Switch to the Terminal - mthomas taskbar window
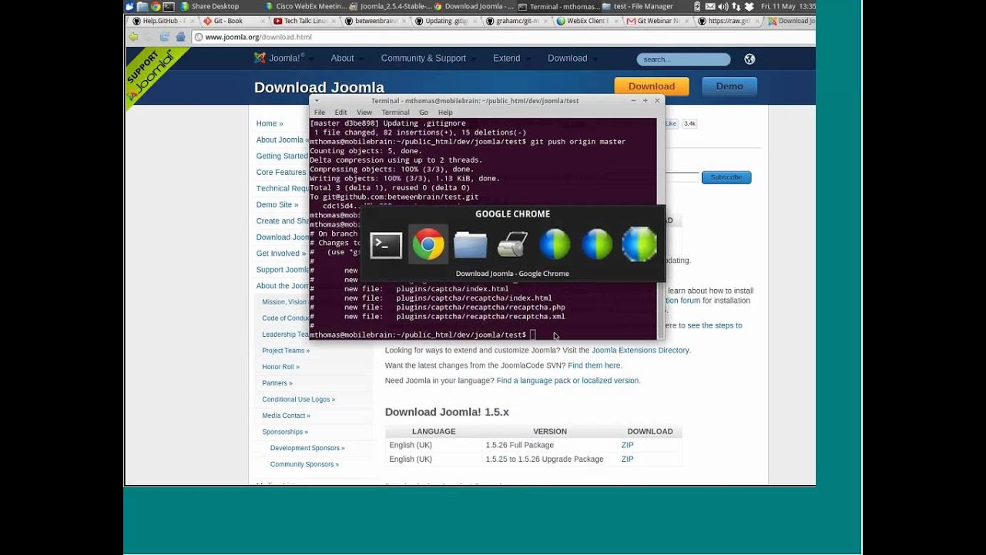Screen dimensions: 986x555 pyautogui.click(x=559, y=6)
